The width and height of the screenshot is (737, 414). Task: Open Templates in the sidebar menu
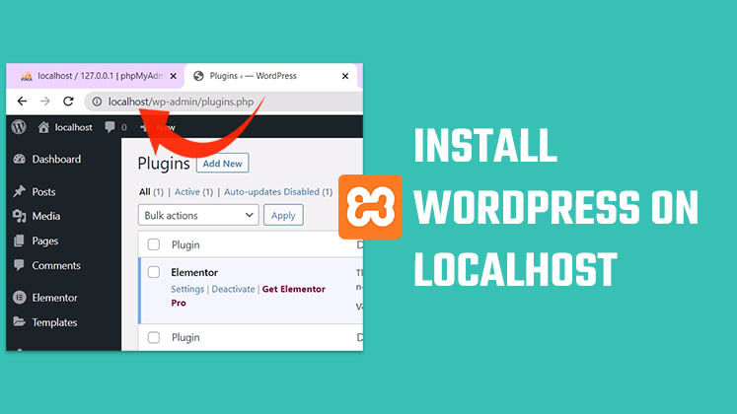[54, 322]
